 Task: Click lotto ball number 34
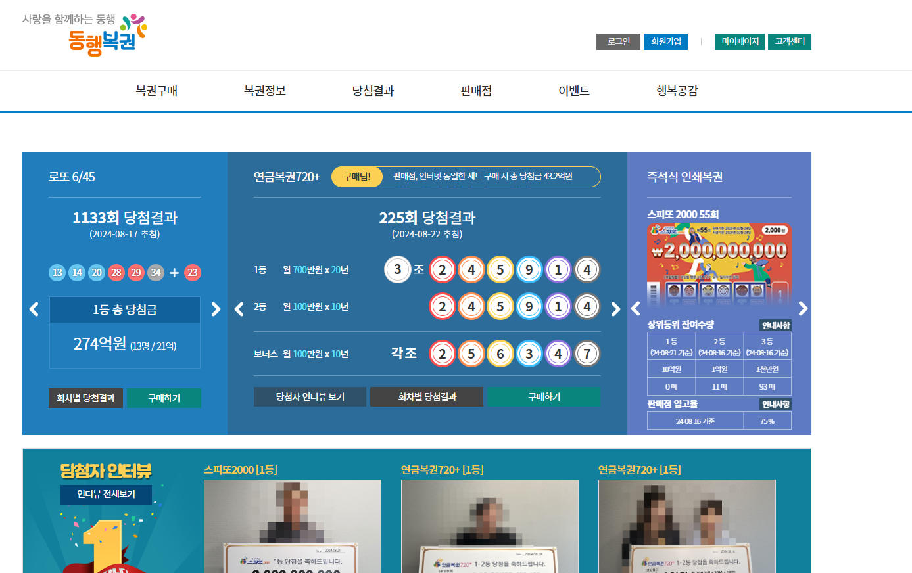click(156, 273)
